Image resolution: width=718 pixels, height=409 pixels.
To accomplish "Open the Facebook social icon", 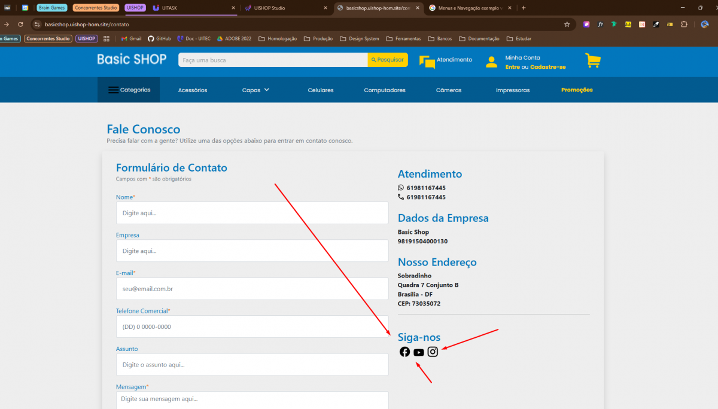I will 405,352.
